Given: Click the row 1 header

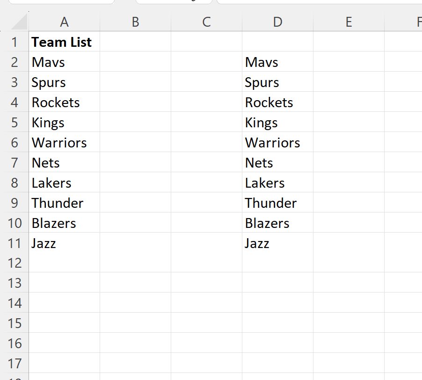Looking at the screenshot, I should tap(15, 42).
